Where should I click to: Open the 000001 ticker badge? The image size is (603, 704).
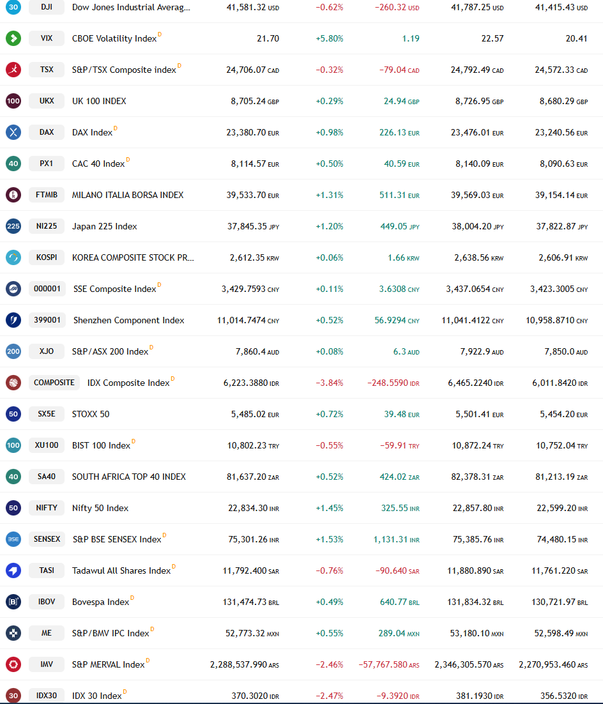pos(47,289)
